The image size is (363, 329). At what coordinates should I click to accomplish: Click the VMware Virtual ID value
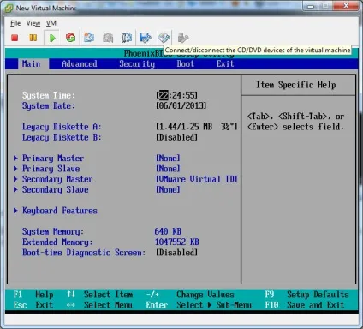click(x=197, y=179)
